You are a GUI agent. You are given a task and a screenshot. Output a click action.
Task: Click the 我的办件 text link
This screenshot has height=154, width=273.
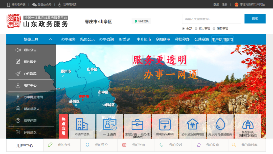64,145
